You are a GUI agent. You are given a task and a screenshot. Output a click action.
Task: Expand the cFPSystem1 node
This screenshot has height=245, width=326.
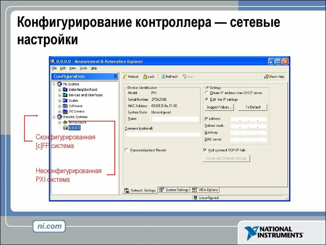pyautogui.click(x=60, y=122)
